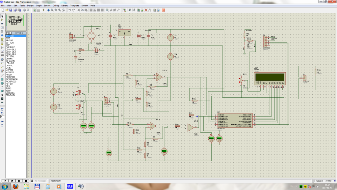Choose the Wire Label tool
This screenshot has width=337, height=190.
(x=2, y=28)
